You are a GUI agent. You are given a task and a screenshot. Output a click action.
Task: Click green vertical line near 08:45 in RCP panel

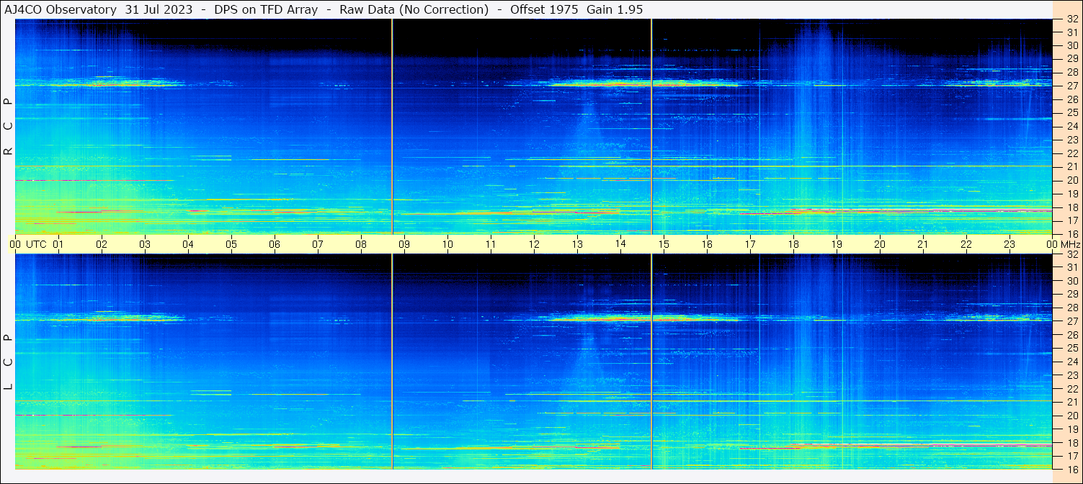click(x=392, y=127)
